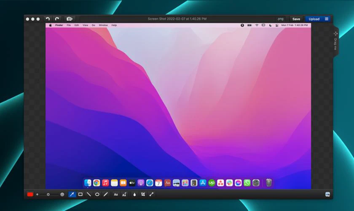This screenshot has width=354, height=211.
Task: Click the Upload button
Action: (314, 19)
